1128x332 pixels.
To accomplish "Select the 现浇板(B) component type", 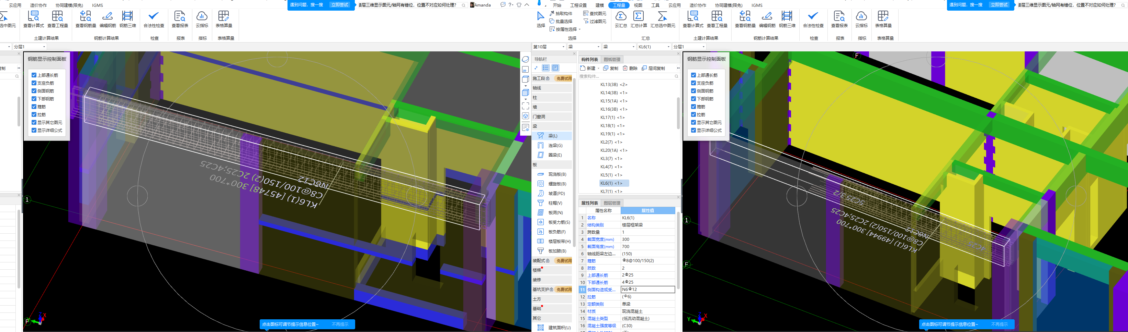I will tap(552, 174).
